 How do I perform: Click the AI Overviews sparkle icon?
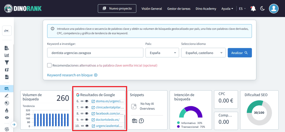tap(134, 107)
